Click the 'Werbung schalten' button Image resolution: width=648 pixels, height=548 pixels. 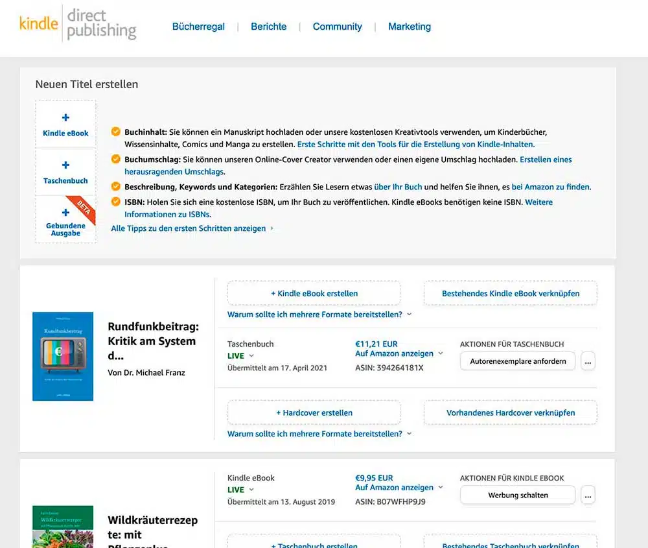(x=518, y=495)
